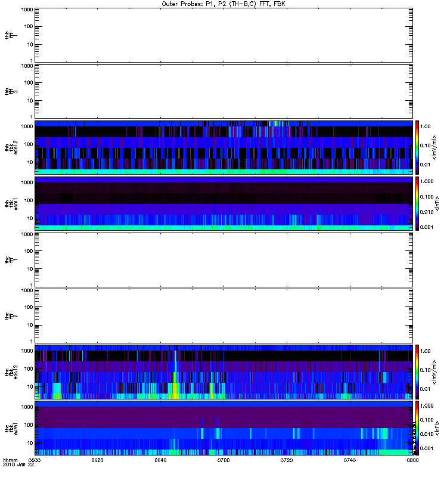Click the 0700 time axis label
This screenshot has width=447, height=477.
click(x=223, y=460)
